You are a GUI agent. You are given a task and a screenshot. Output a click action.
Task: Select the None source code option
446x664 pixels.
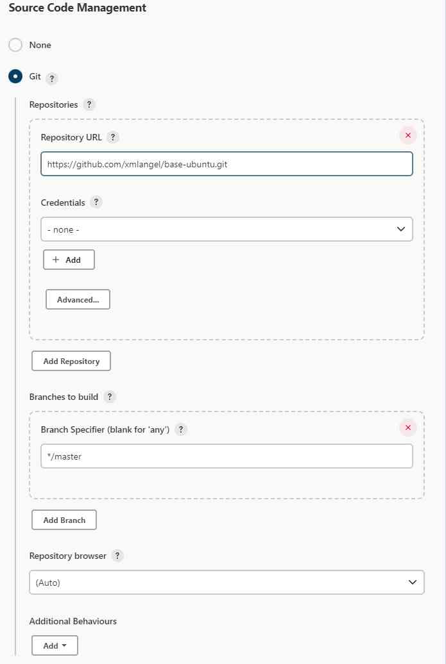point(15,45)
